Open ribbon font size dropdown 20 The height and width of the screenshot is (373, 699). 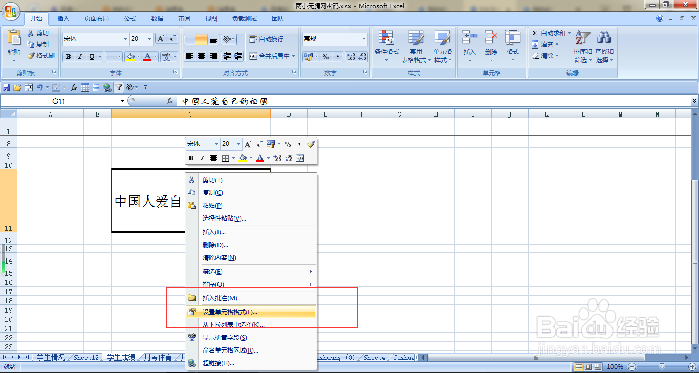150,39
